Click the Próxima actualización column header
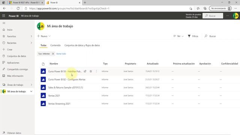240x135 pixels. pos(184,63)
